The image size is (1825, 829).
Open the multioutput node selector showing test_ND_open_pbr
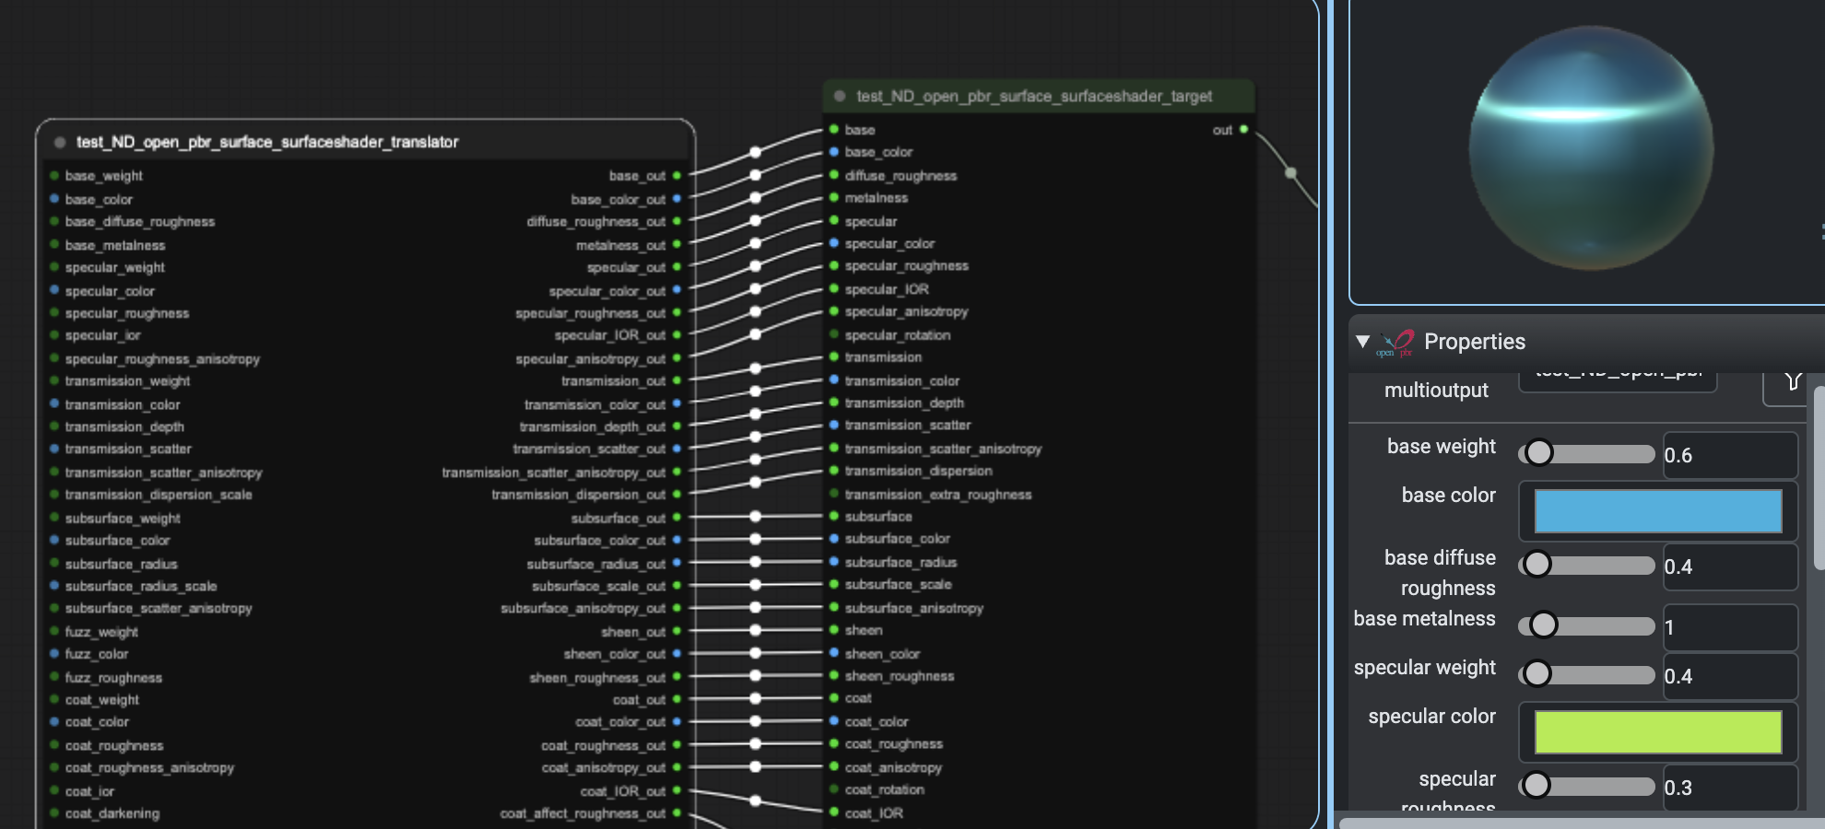point(1619,381)
